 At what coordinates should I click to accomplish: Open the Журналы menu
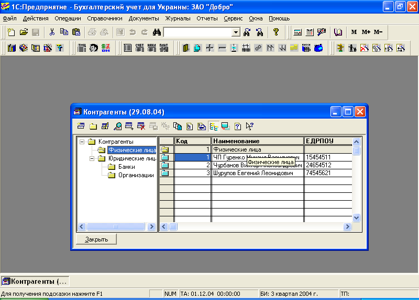[178, 18]
